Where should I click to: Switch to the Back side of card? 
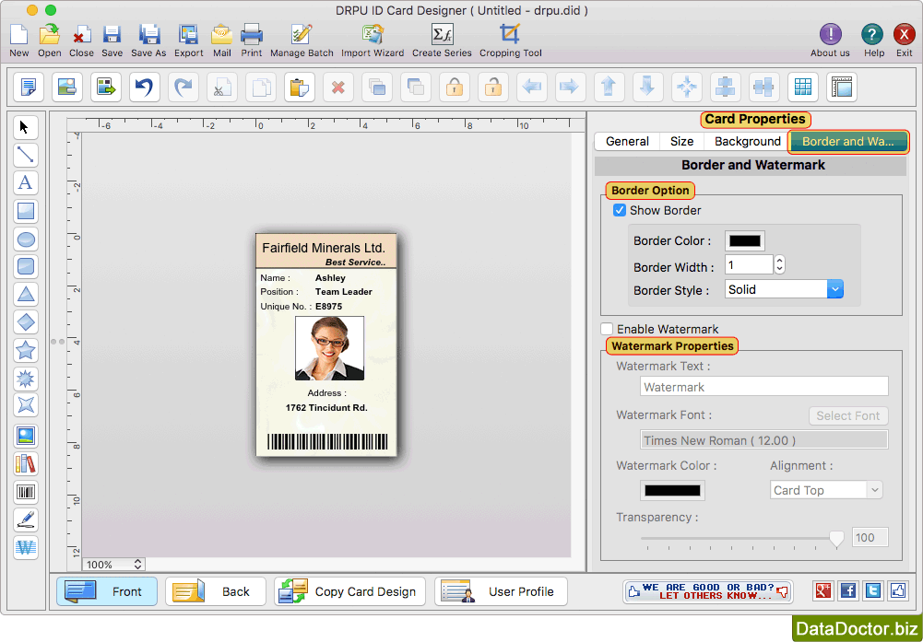pos(216,591)
